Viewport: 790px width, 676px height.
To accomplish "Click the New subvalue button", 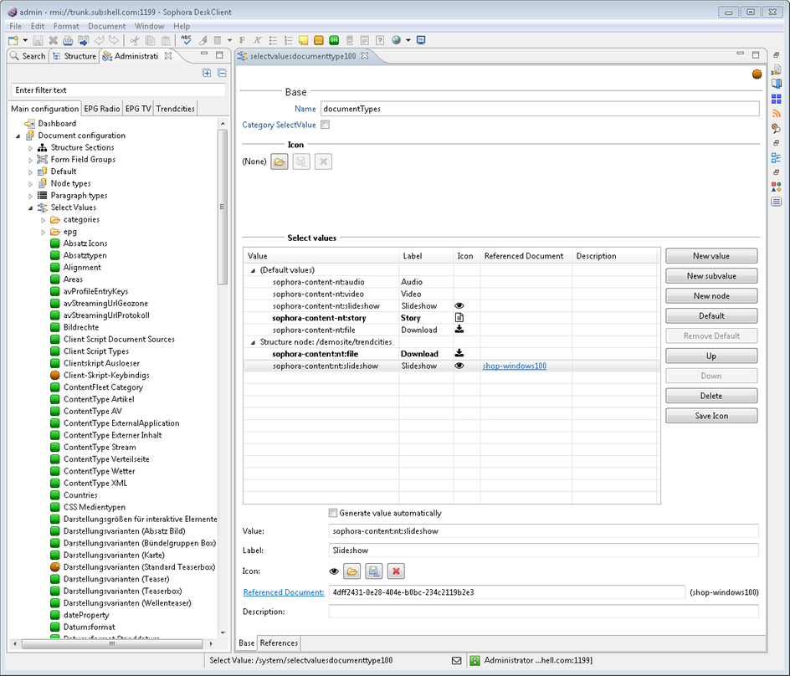I will (x=711, y=276).
